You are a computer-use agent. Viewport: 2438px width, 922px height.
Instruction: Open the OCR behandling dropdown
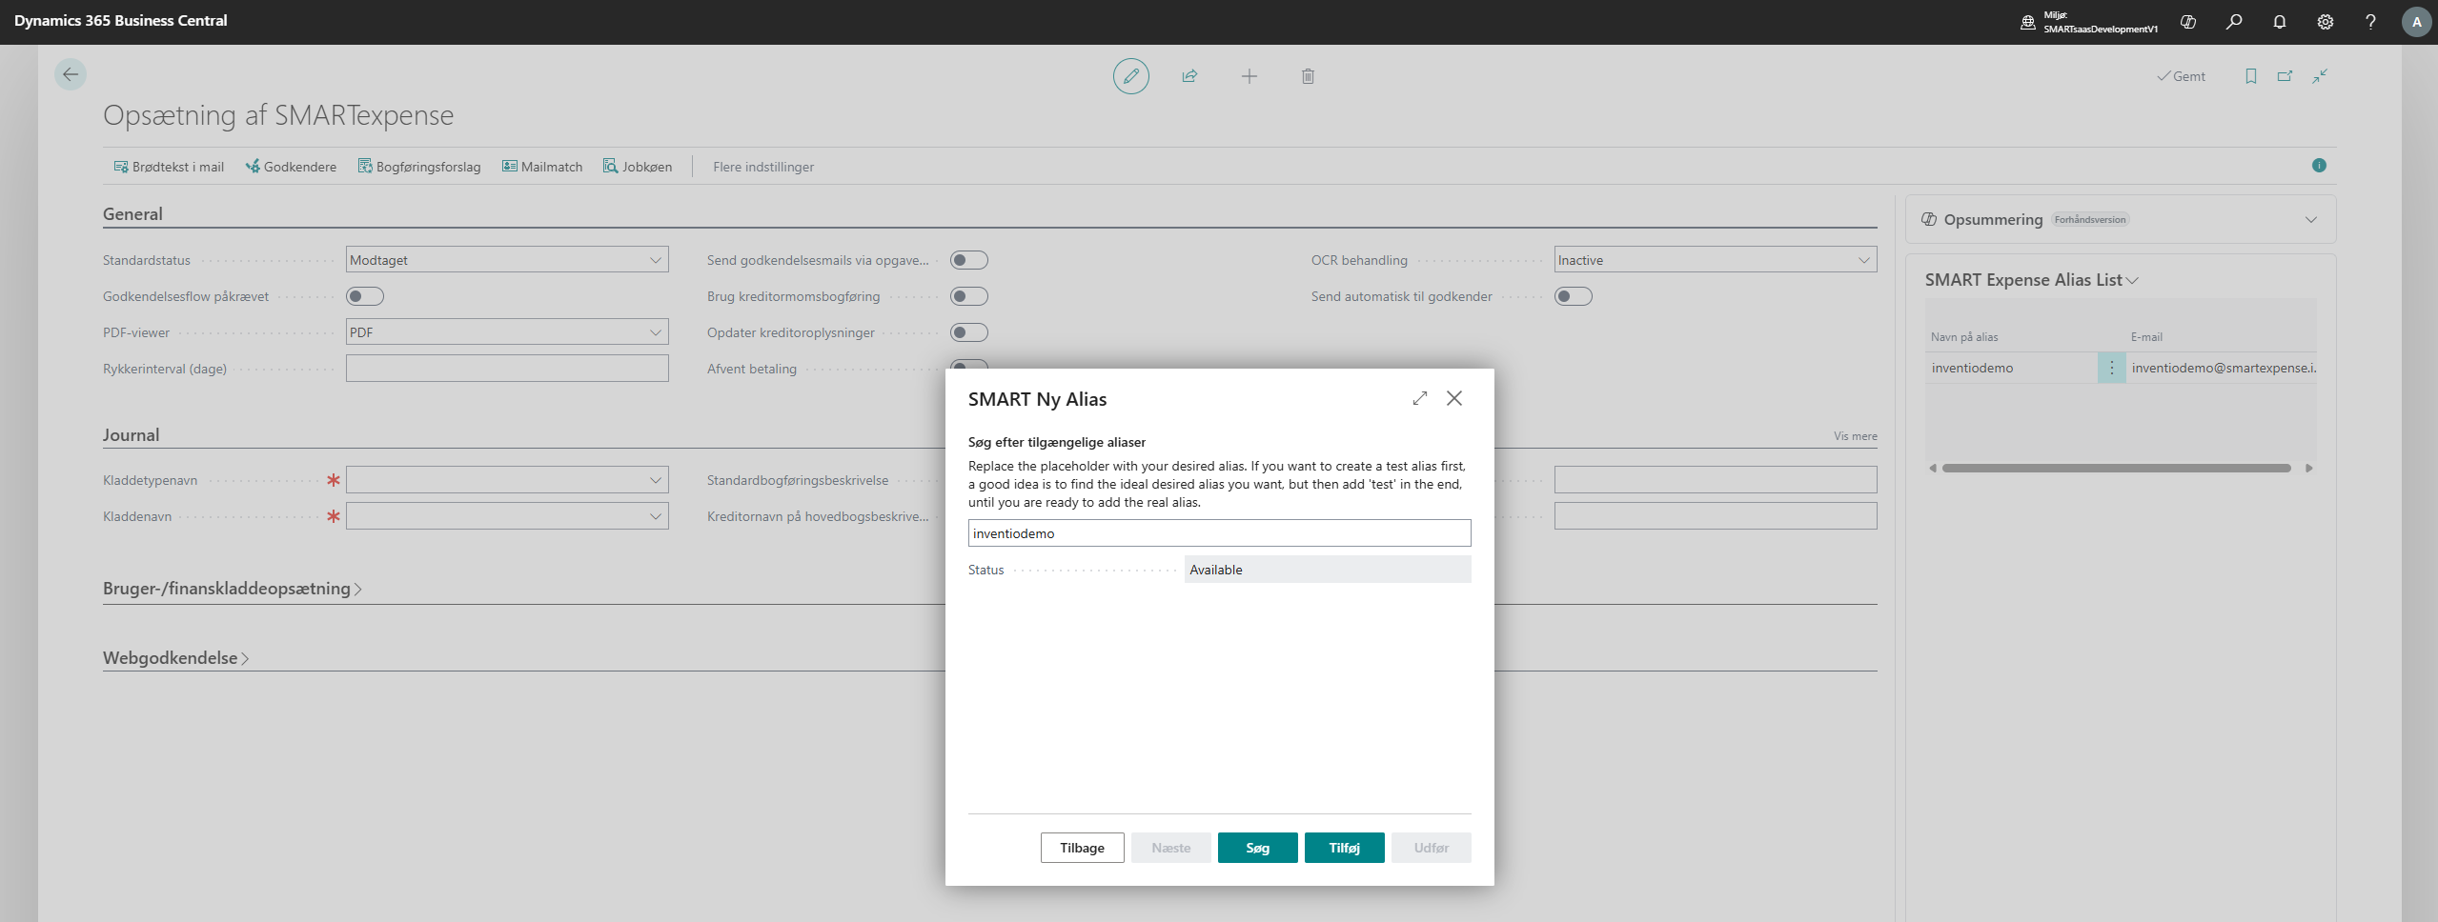pos(1715,260)
